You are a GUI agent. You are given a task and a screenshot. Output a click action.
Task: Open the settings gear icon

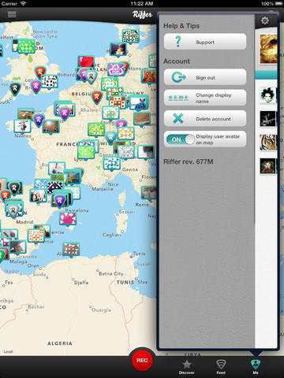point(264,20)
